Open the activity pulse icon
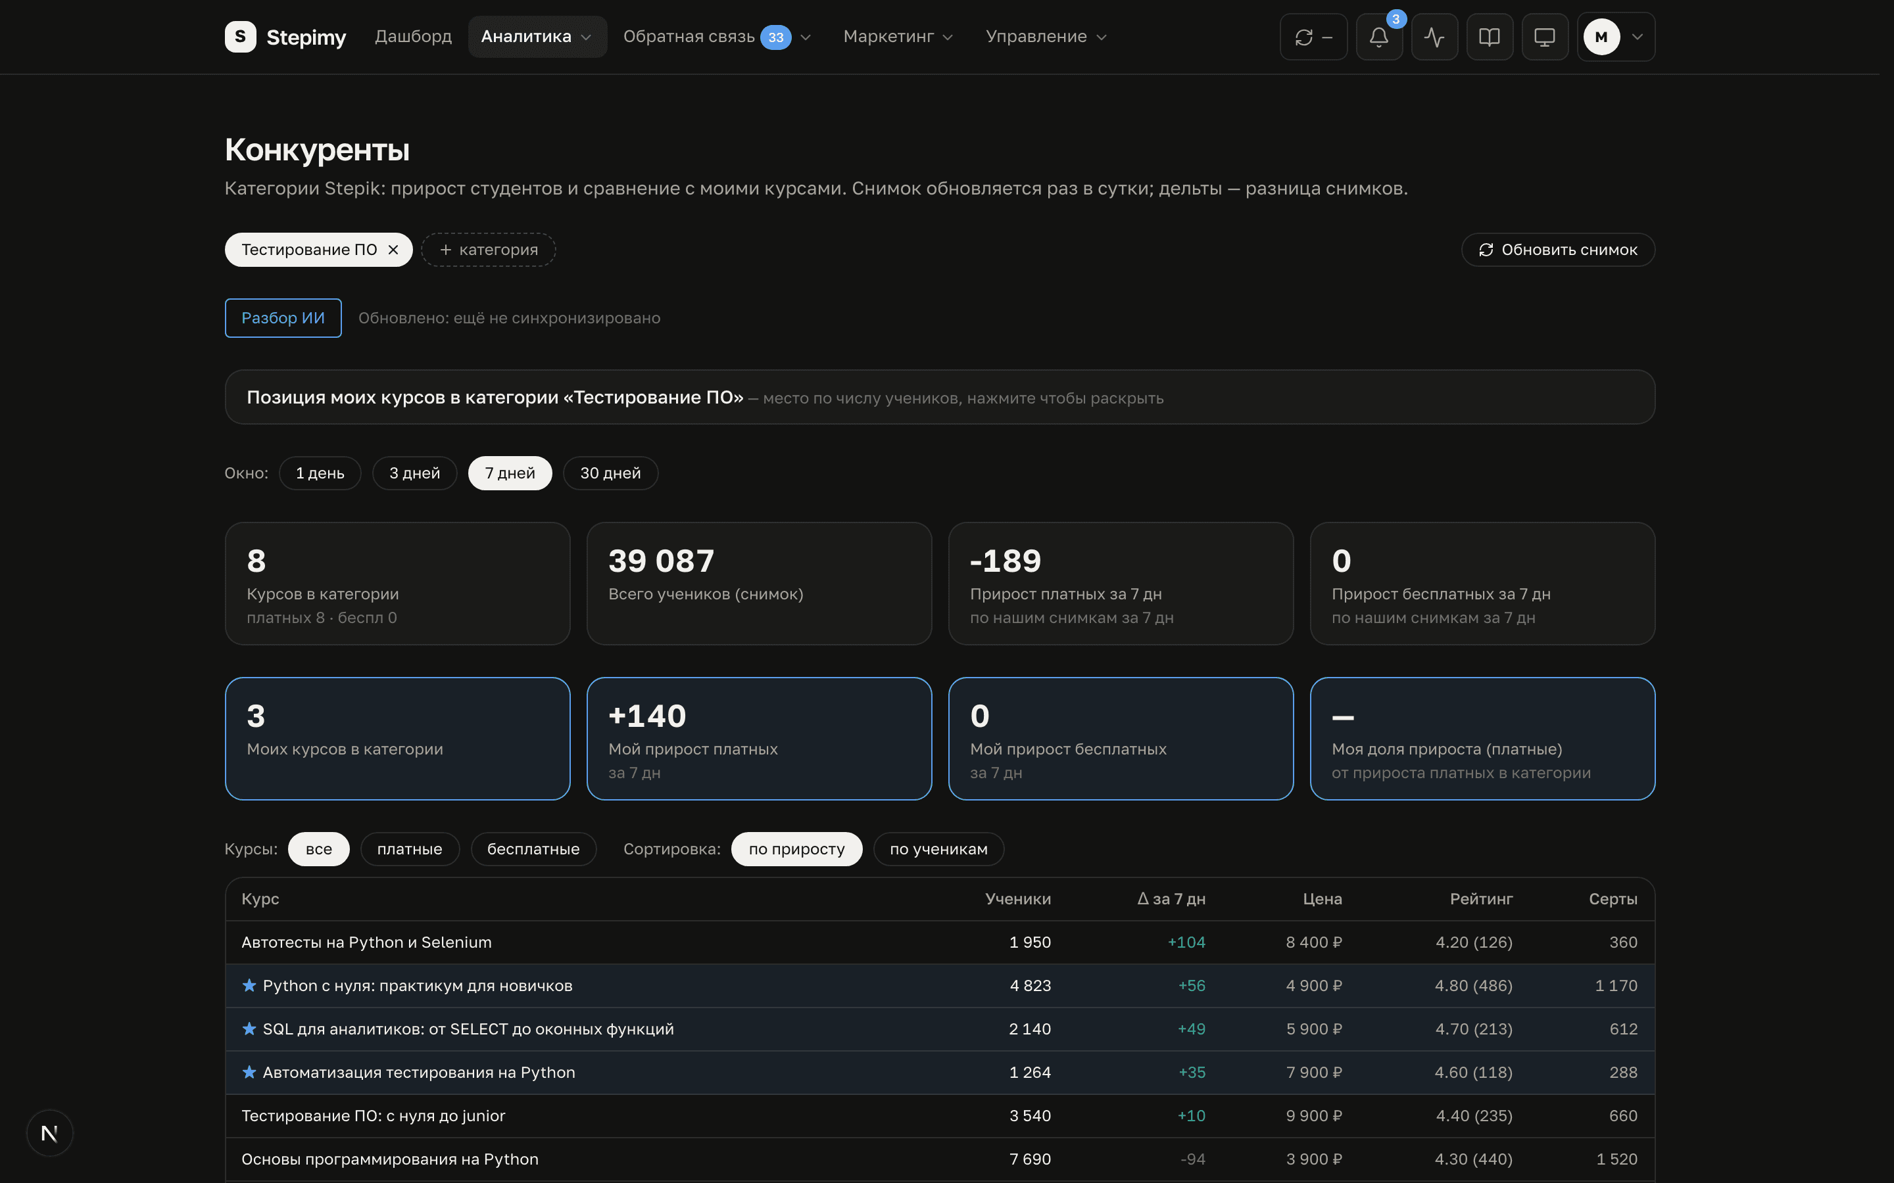This screenshot has height=1183, width=1894. (1434, 37)
